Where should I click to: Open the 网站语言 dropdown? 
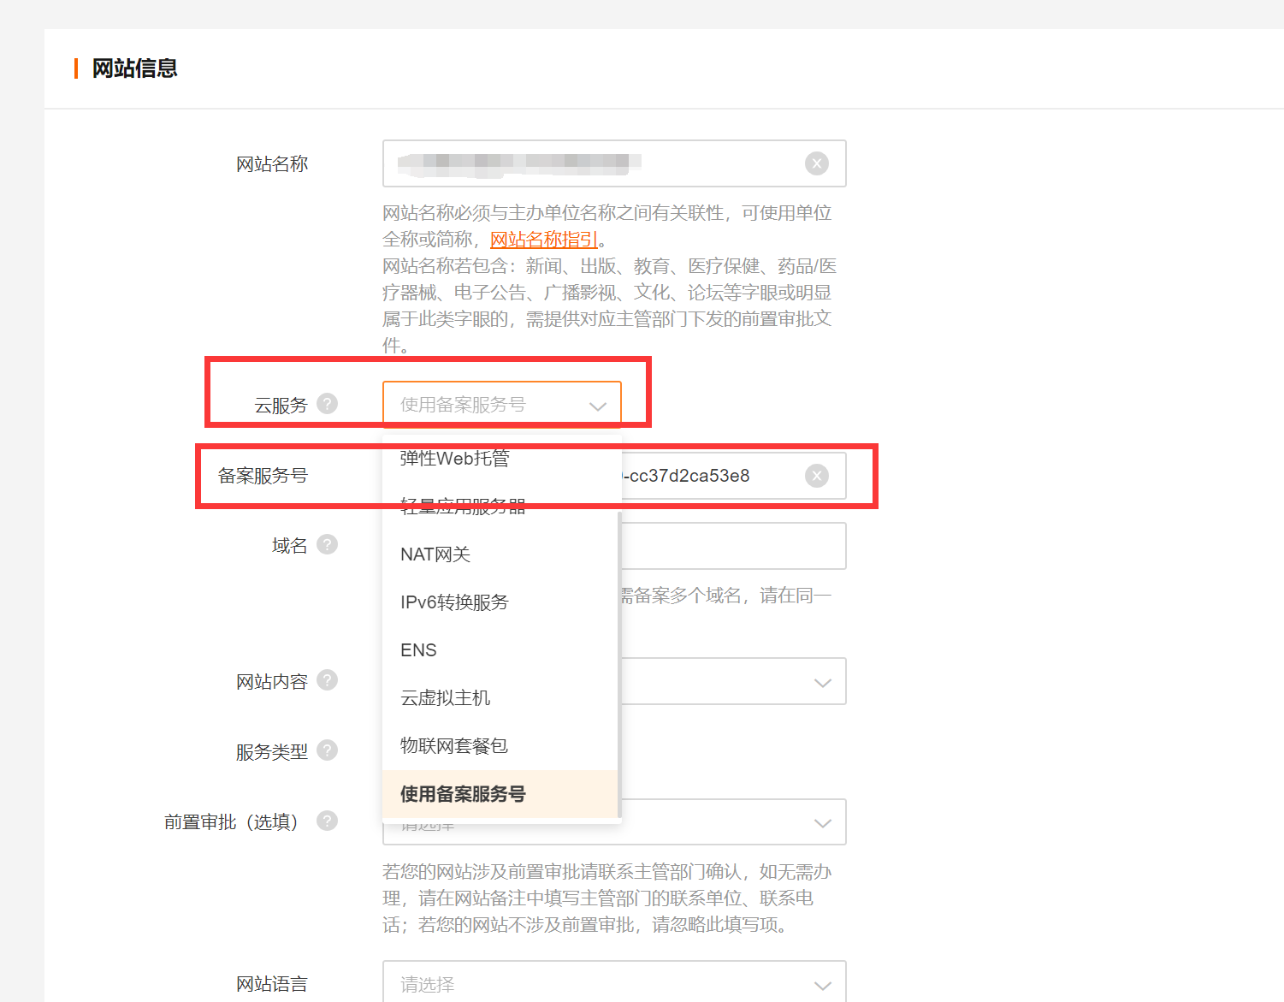coord(822,985)
